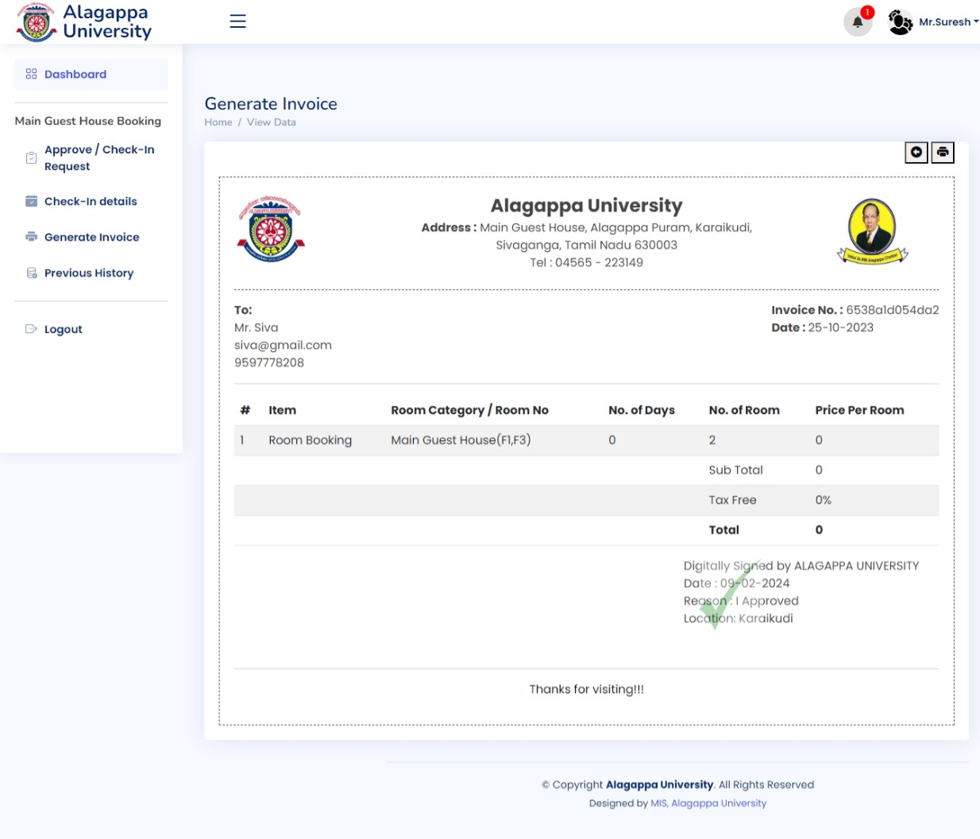The width and height of the screenshot is (980, 839).
Task: Click the Main Guest House Booking section title
Action: coord(88,121)
